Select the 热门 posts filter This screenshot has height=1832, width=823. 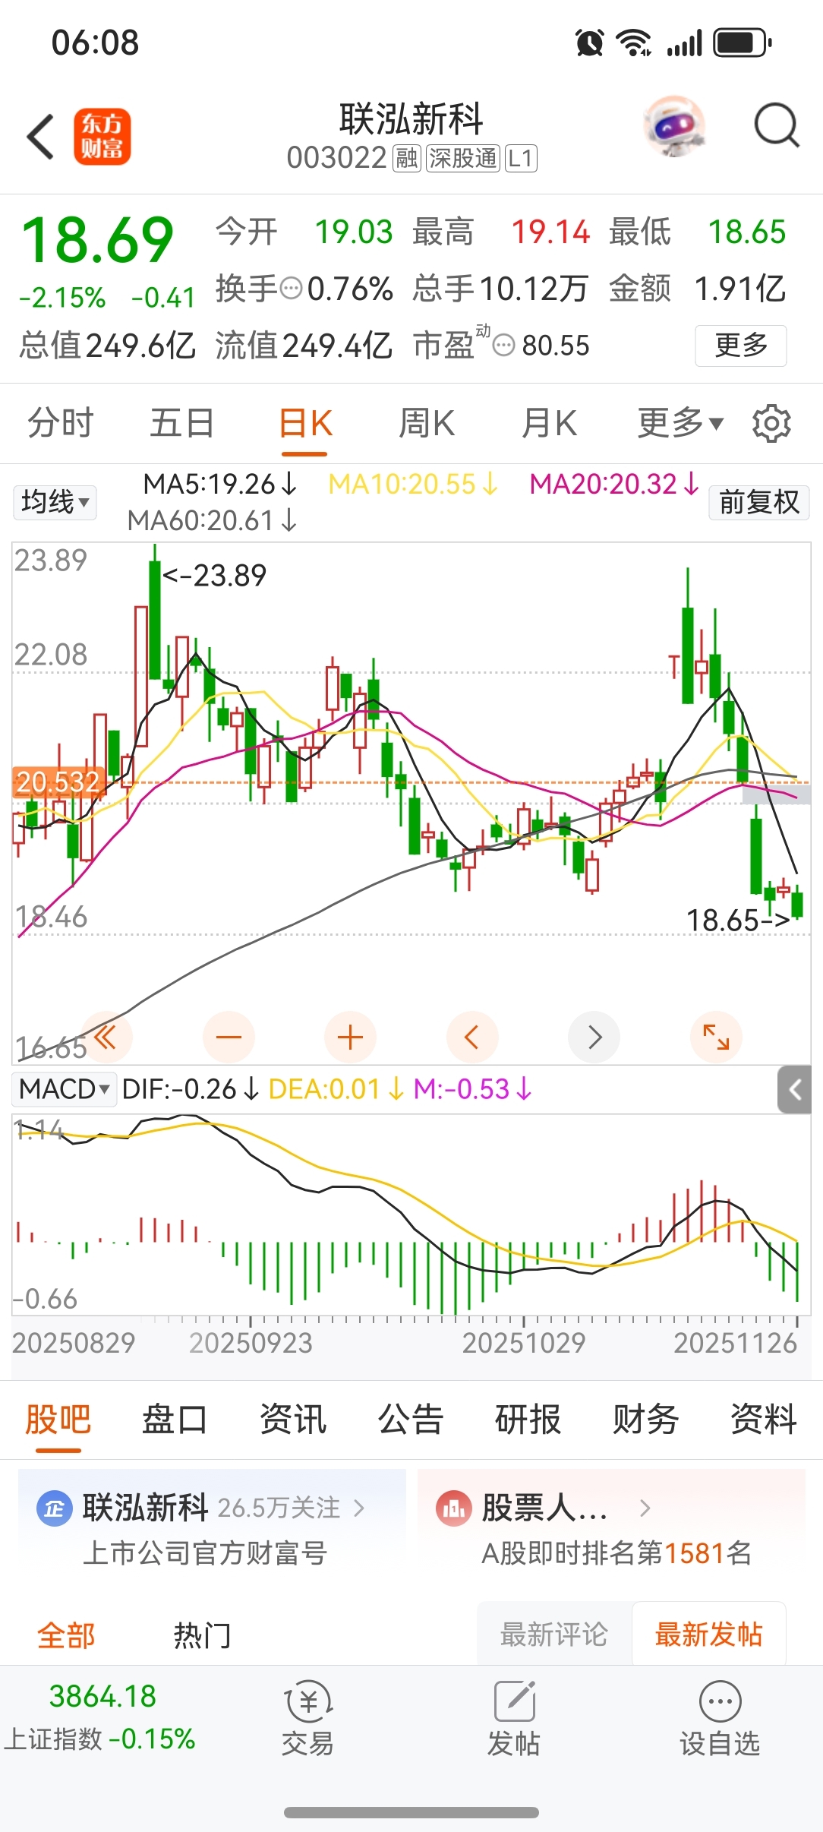[x=202, y=1635]
